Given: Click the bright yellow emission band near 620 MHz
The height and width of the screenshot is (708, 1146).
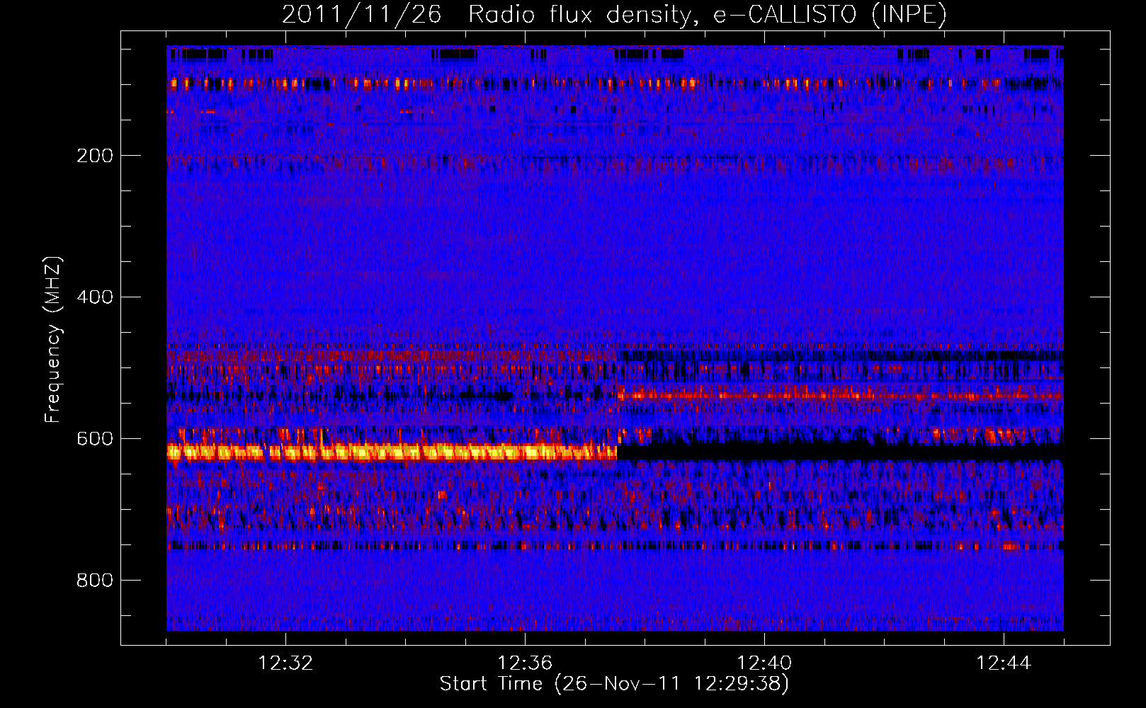Looking at the screenshot, I should click(392, 452).
